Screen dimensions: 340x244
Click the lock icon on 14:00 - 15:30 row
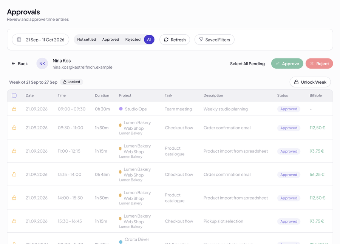click(14, 198)
